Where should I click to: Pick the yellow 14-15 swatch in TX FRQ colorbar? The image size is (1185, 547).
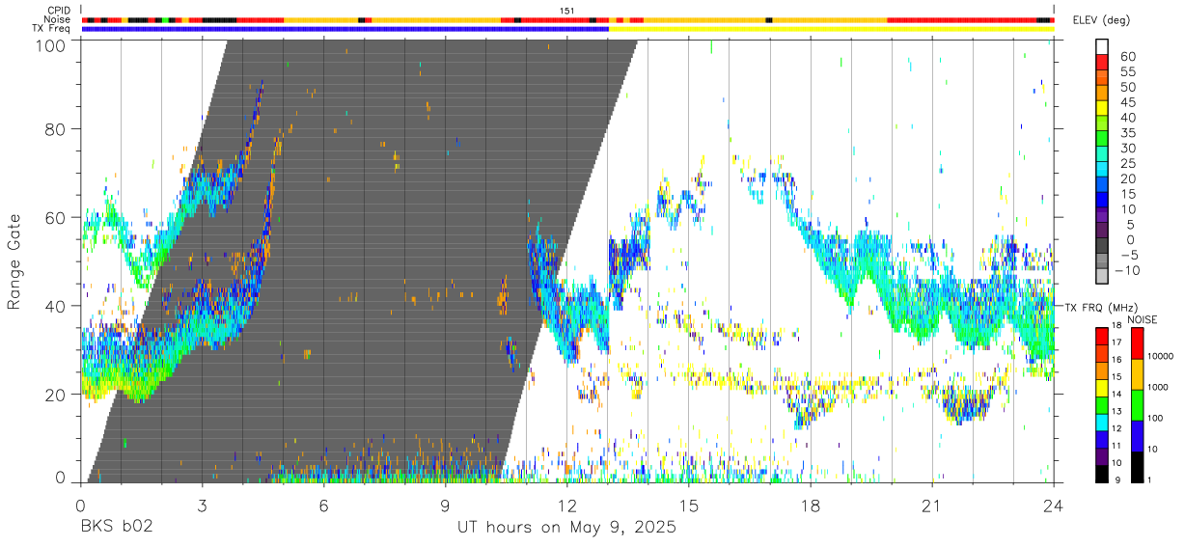point(1102,388)
